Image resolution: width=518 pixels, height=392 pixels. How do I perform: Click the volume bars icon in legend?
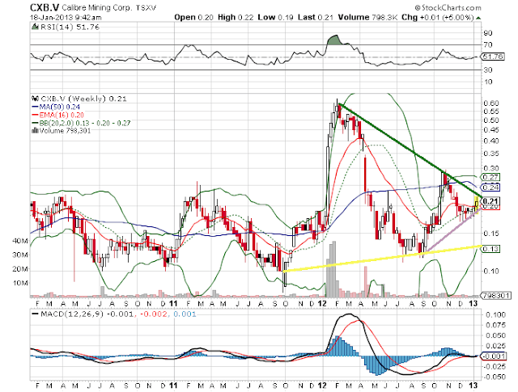35,131
